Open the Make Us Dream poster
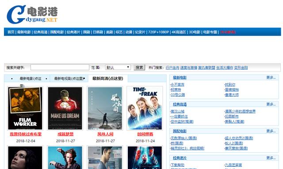Screen dimensions: 283x169 (x=65, y=108)
